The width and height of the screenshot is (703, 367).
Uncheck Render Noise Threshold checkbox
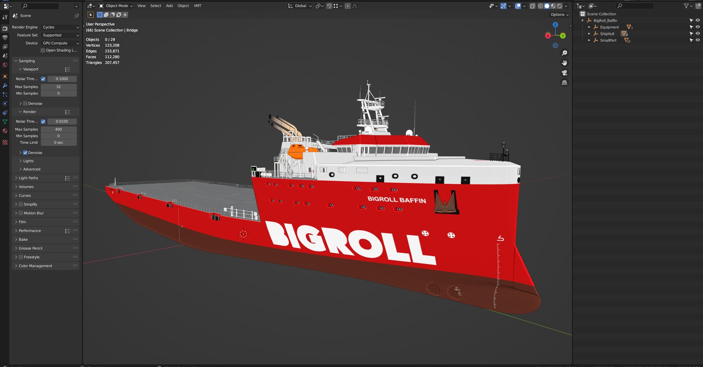click(43, 121)
